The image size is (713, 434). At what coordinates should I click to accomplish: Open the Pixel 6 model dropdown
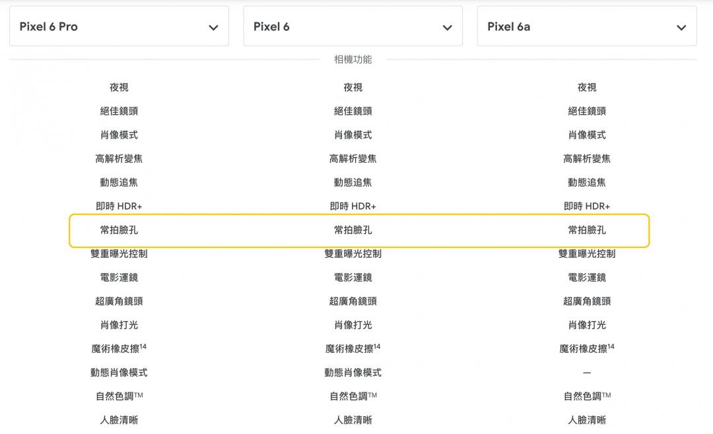[x=353, y=26]
